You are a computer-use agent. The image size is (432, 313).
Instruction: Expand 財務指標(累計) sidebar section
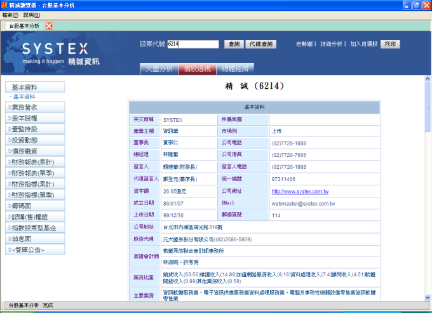[35, 184]
